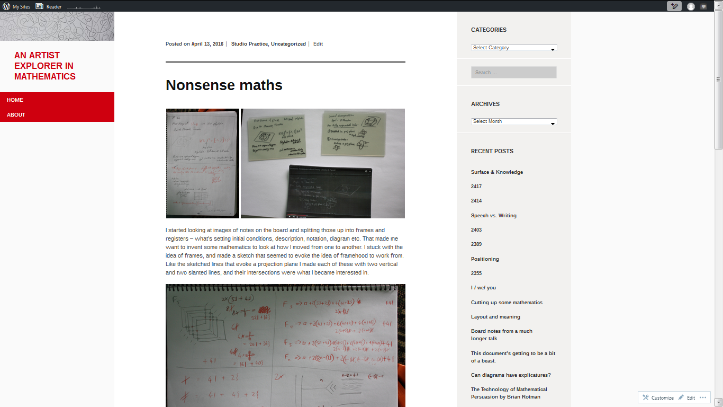The image size is (723, 407).
Task: Click the Edit link next to post categories
Action: pyautogui.click(x=318, y=44)
